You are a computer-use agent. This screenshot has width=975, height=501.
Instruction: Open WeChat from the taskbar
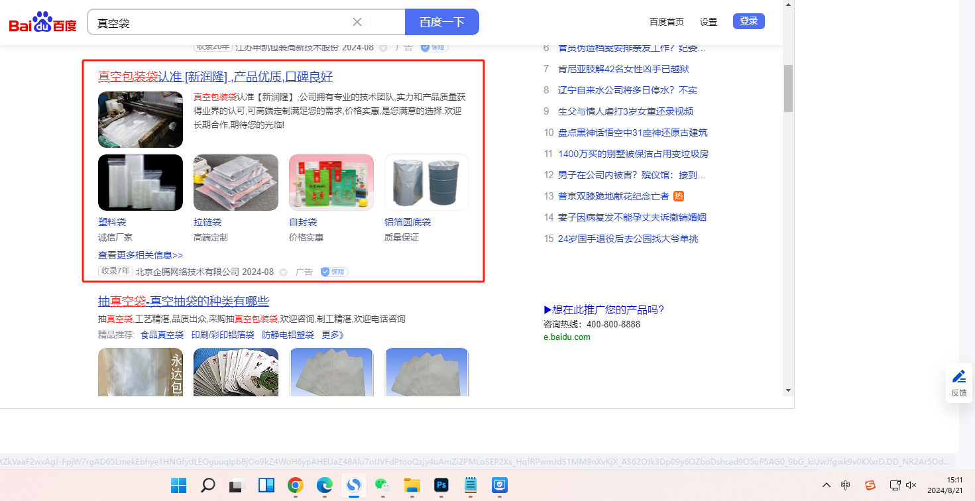tap(382, 485)
